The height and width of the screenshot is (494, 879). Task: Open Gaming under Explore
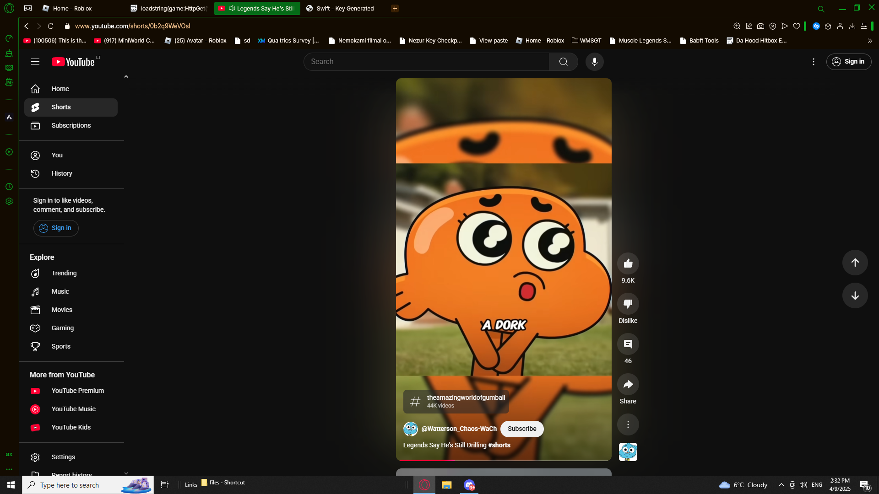click(x=71, y=328)
